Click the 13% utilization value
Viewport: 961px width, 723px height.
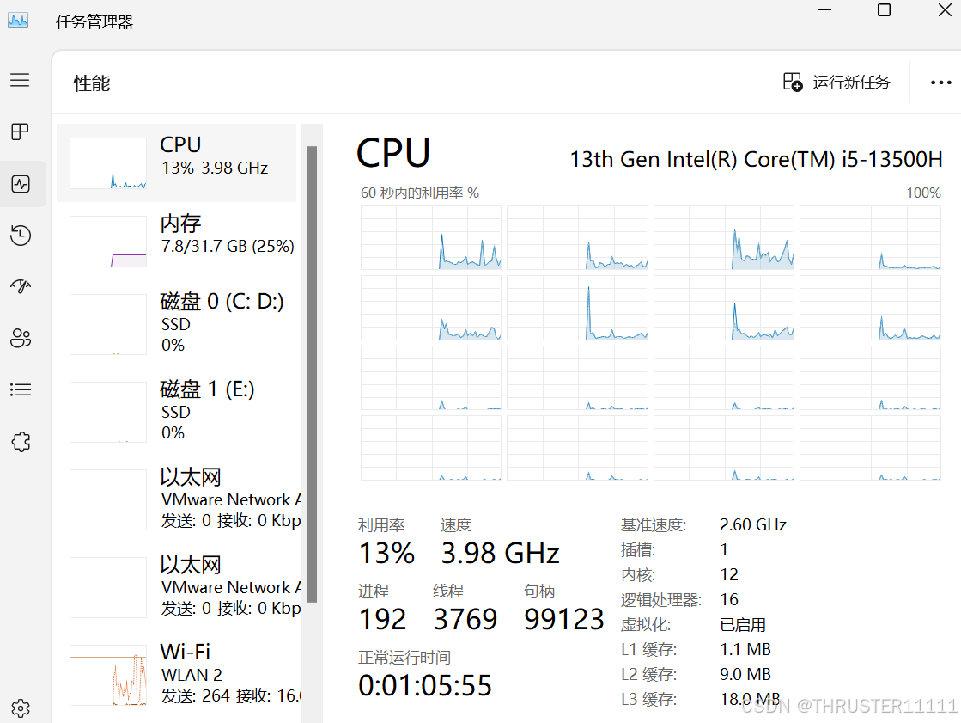(x=386, y=553)
